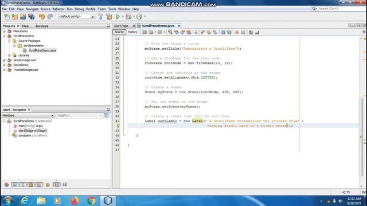Click the Undo toolbar icon
Image resolution: width=367 pixels, height=206 pixels.
click(x=42, y=17)
